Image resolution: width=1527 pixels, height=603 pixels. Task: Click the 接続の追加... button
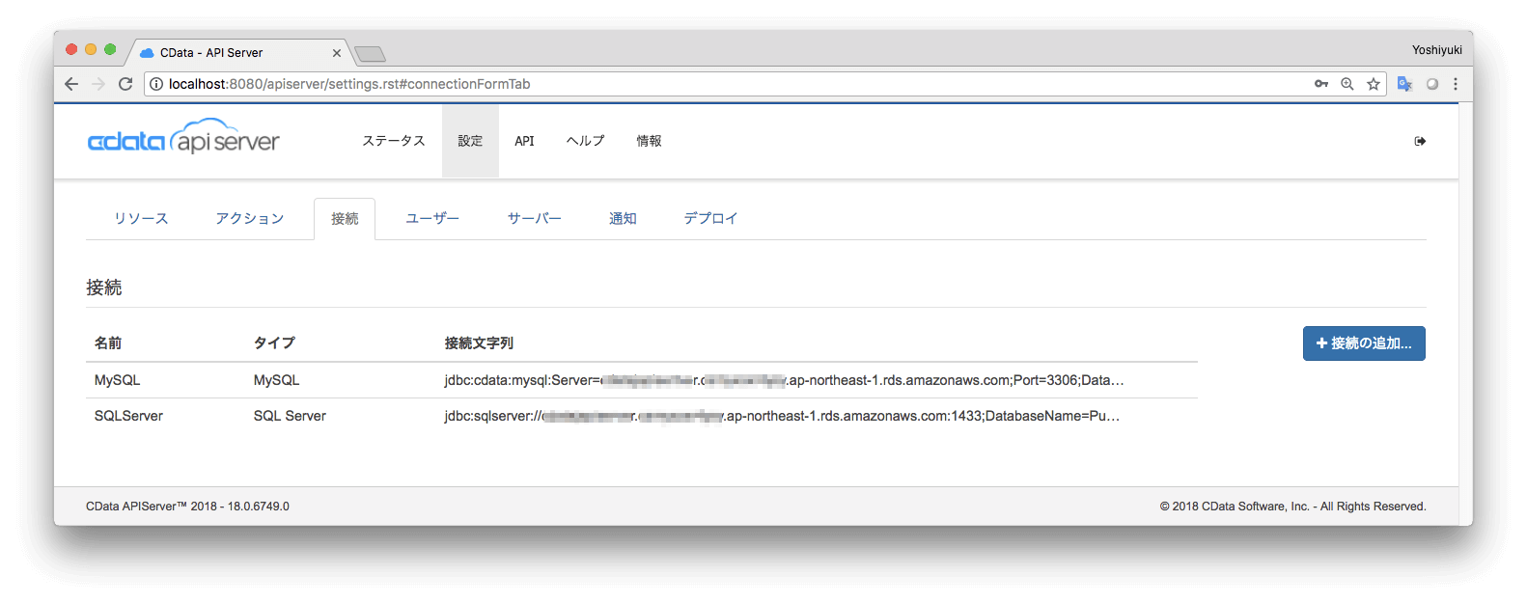coord(1364,343)
